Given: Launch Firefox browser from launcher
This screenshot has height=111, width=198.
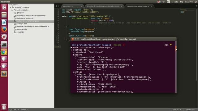Looking at the screenshot, I should [x=4, y=30].
